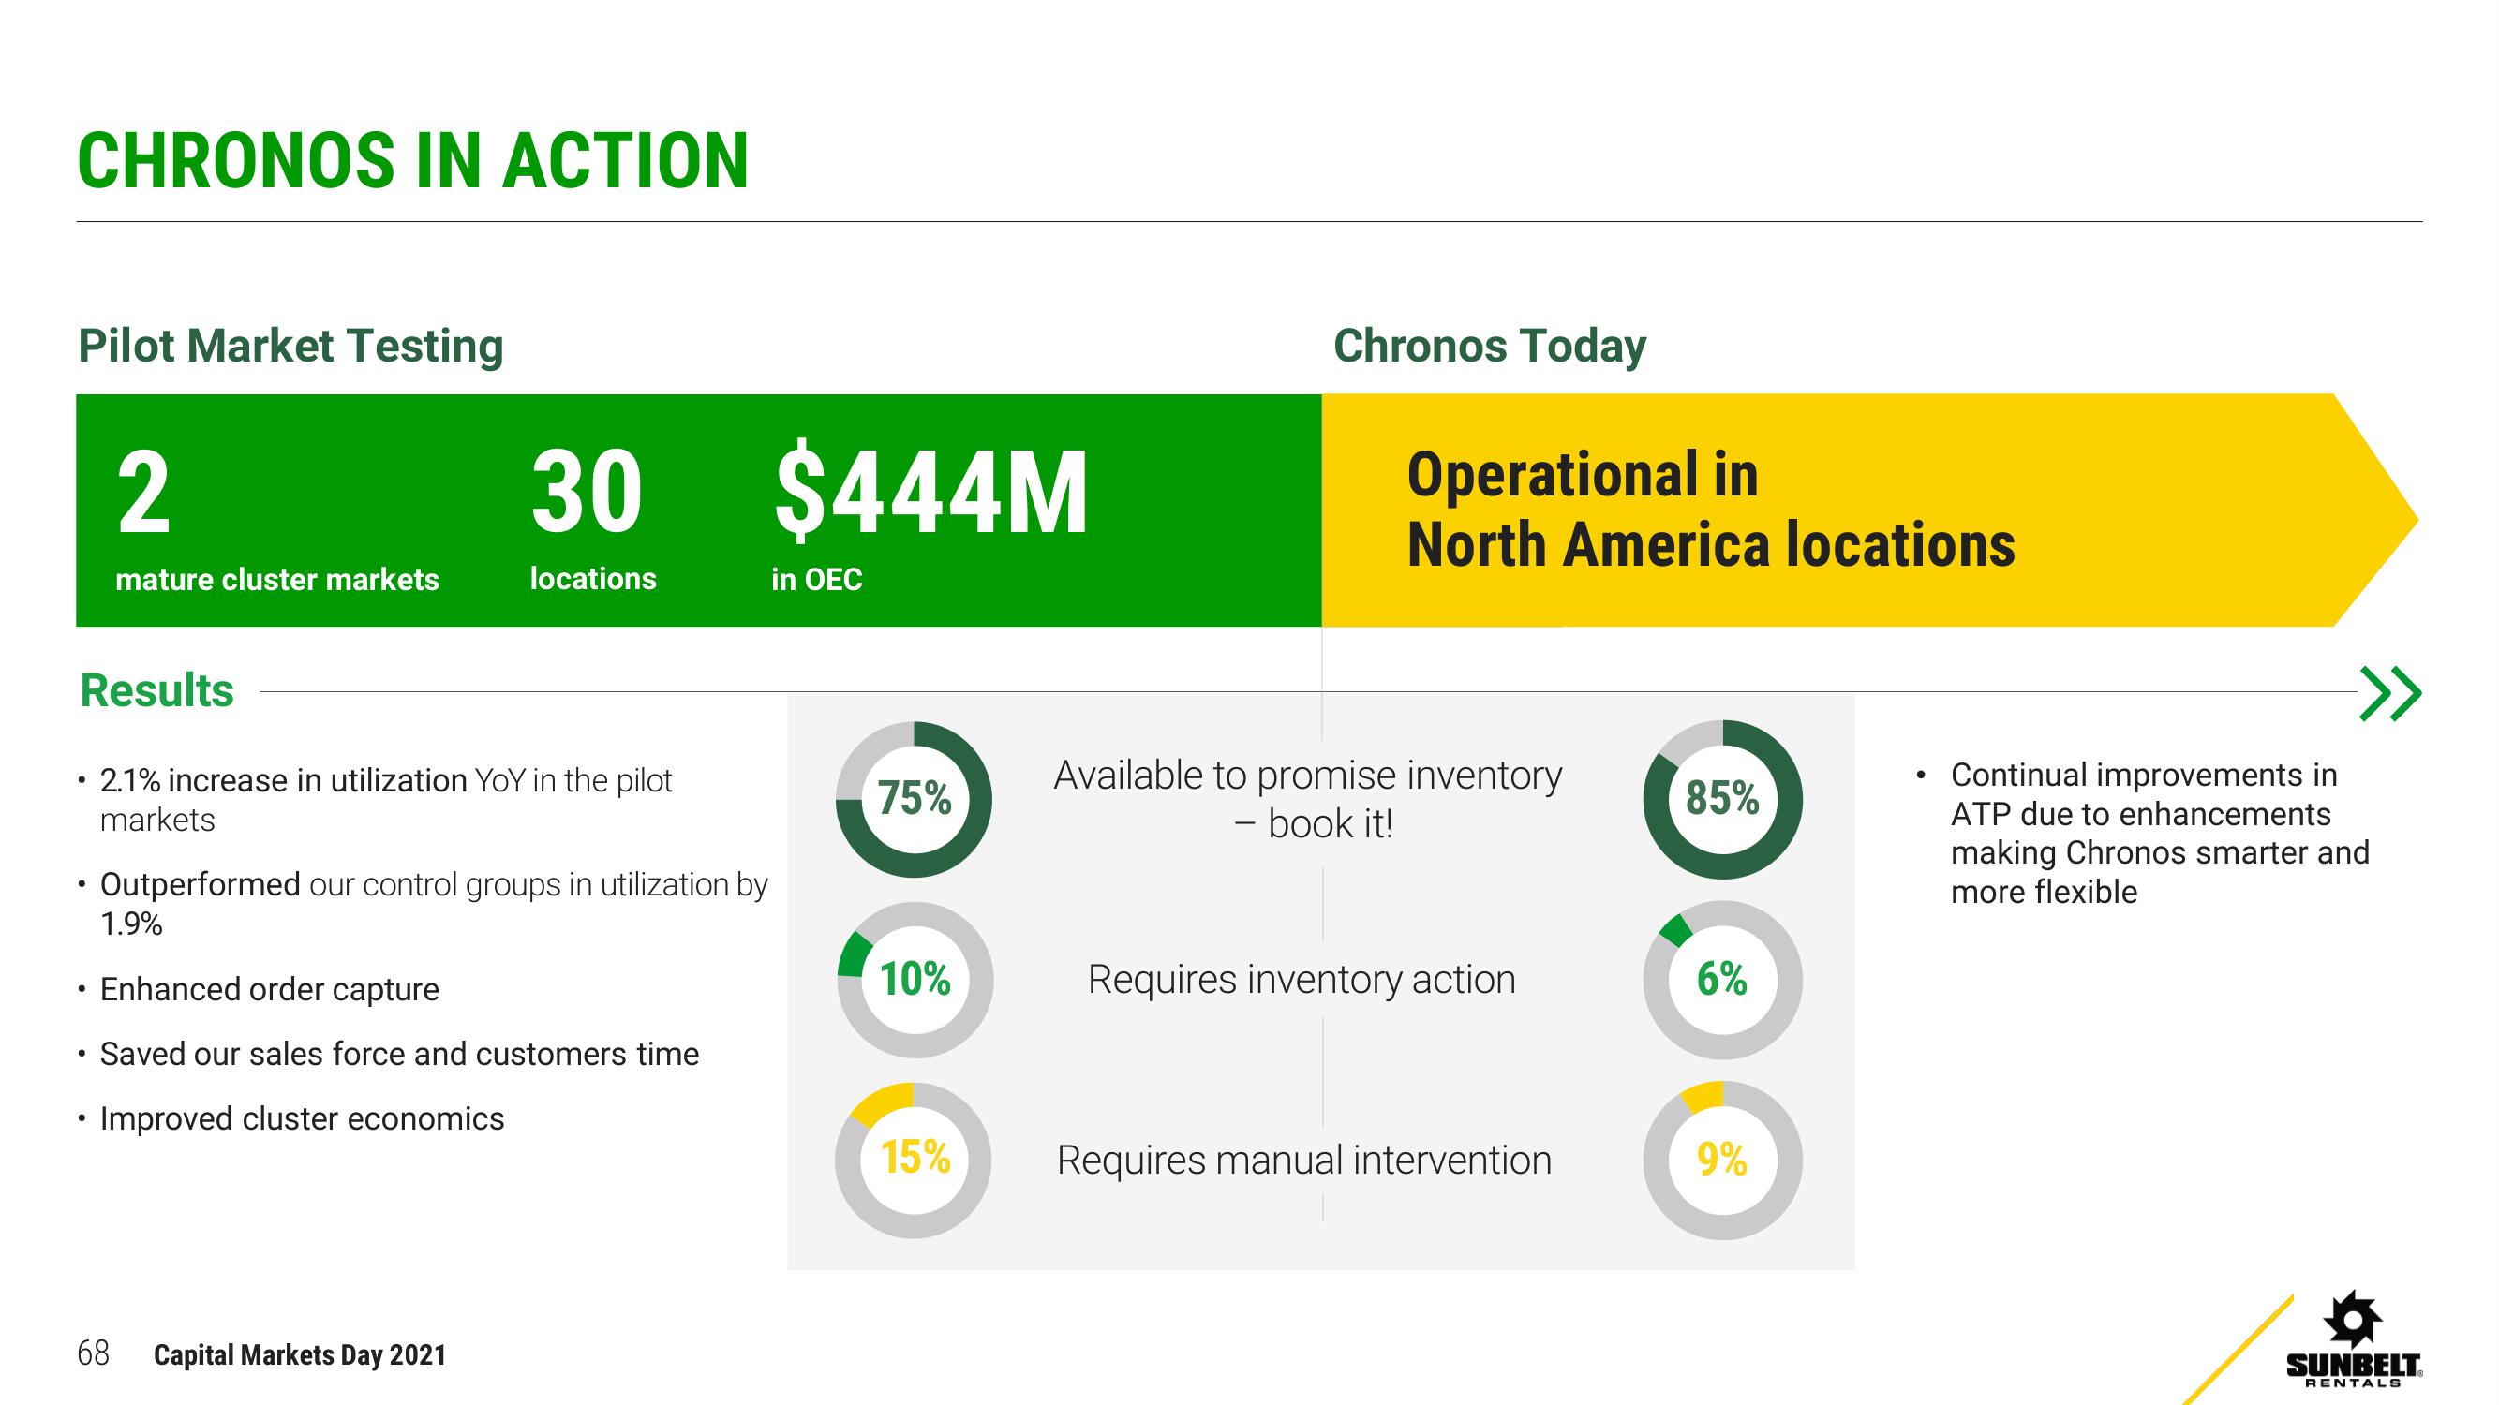Click the 'Pilot Market Testing' heading
This screenshot has width=2499, height=1405.
(291, 347)
